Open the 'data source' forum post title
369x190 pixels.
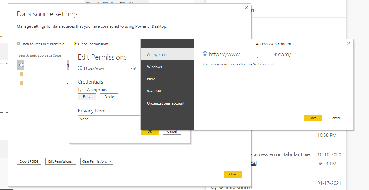point(238,188)
